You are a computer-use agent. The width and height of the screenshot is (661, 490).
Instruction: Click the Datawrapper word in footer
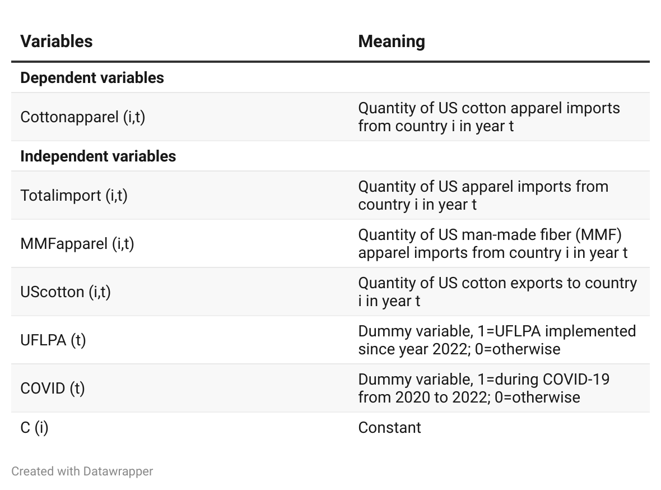tap(118, 471)
